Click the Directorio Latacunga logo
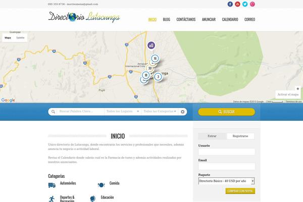Image resolution: width=303 pixels, height=202 pixels. (x=84, y=17)
